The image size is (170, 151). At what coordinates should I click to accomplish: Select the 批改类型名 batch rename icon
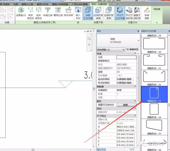click(38, 10)
